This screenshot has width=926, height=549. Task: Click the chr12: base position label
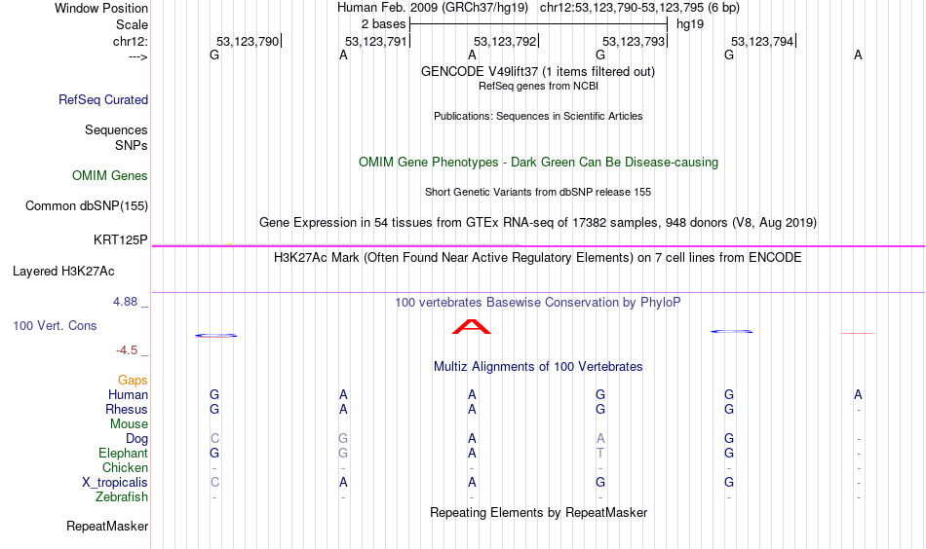(x=131, y=41)
